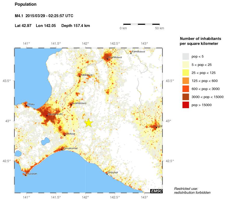Click the yellow star epicenter marker
This screenshot has height=201, width=226.
pos(89,123)
